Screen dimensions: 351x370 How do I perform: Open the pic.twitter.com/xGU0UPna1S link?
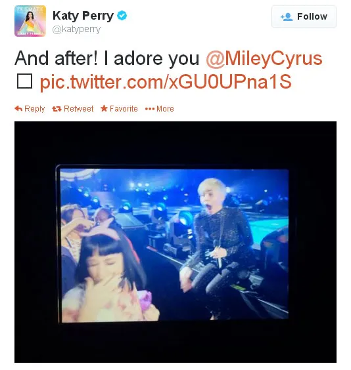tap(166, 82)
